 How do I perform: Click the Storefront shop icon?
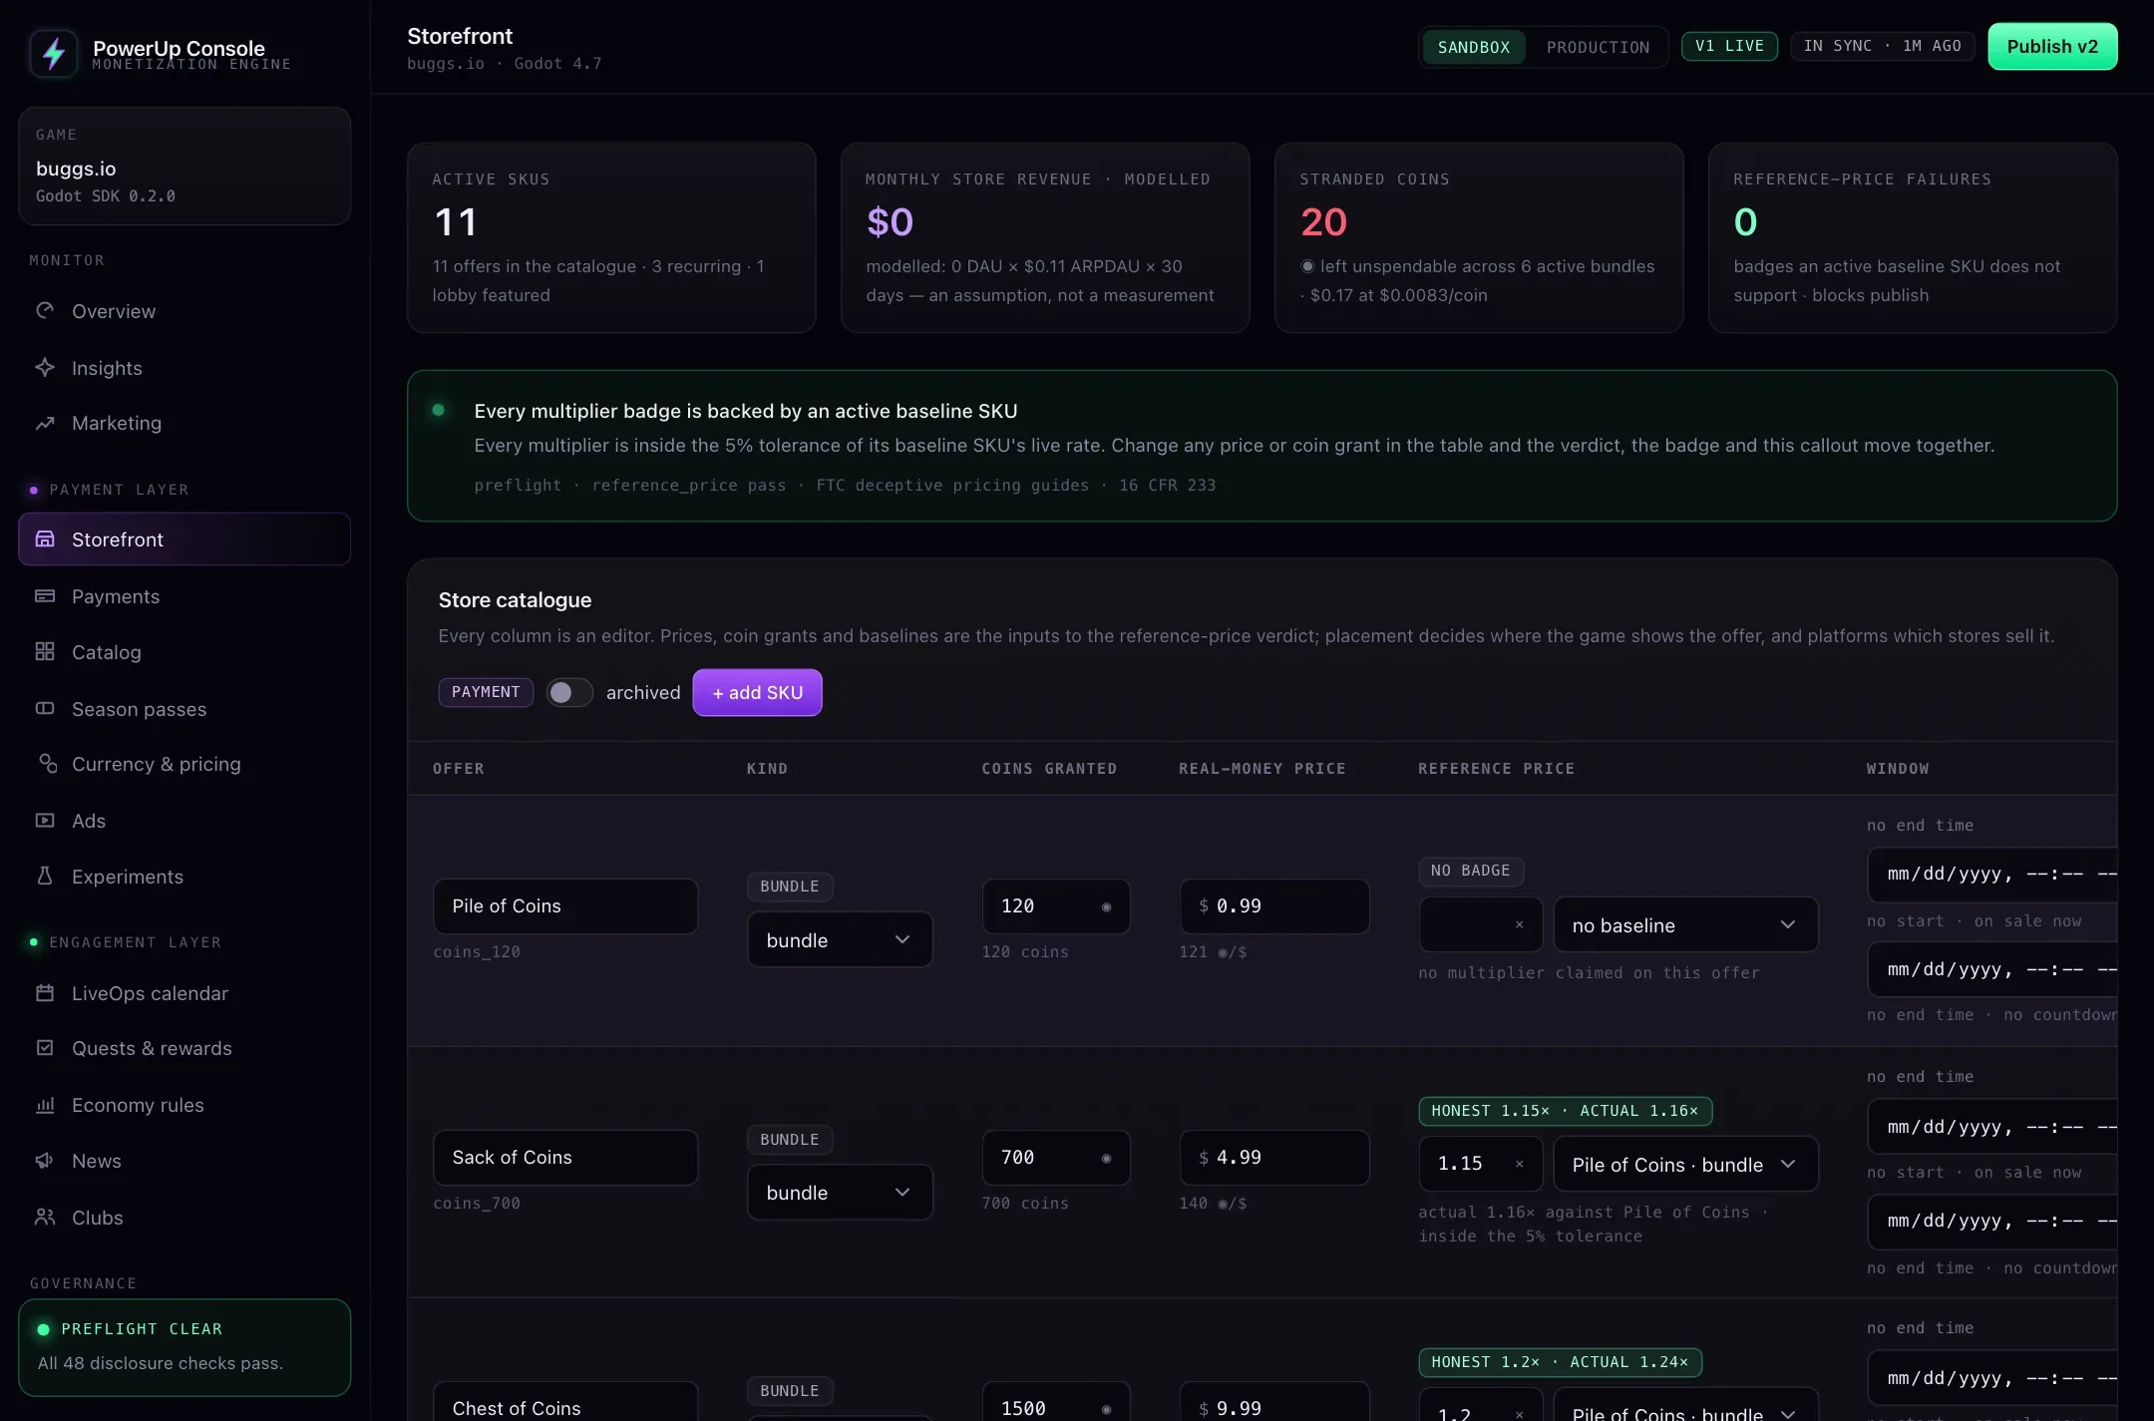point(45,539)
